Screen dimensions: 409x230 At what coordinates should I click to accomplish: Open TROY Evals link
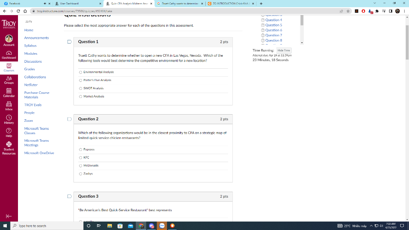tap(33, 105)
